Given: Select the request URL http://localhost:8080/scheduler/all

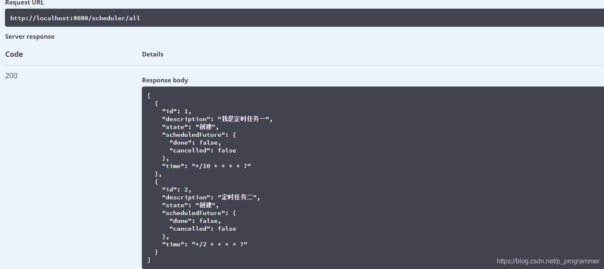Looking at the screenshot, I should (x=75, y=18).
